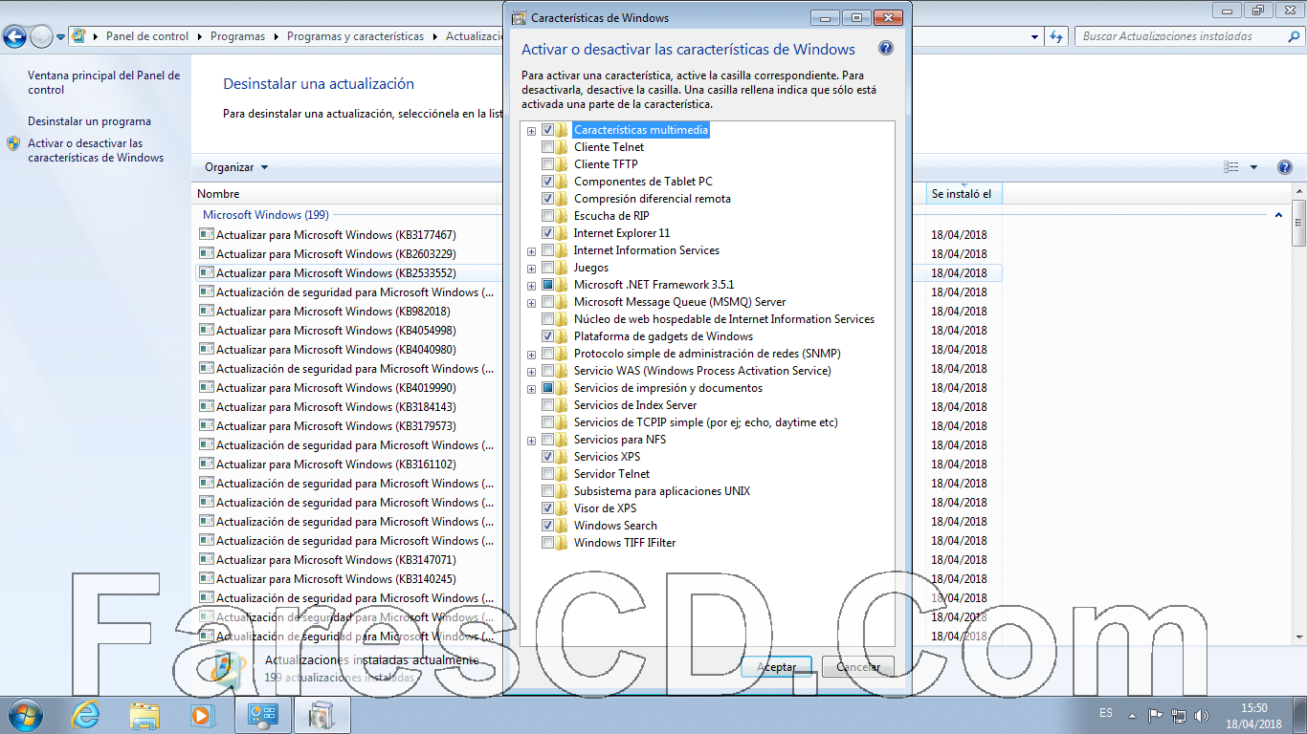Open the Organizar dropdown menu
Image resolution: width=1307 pixels, height=734 pixels.
pos(236,167)
